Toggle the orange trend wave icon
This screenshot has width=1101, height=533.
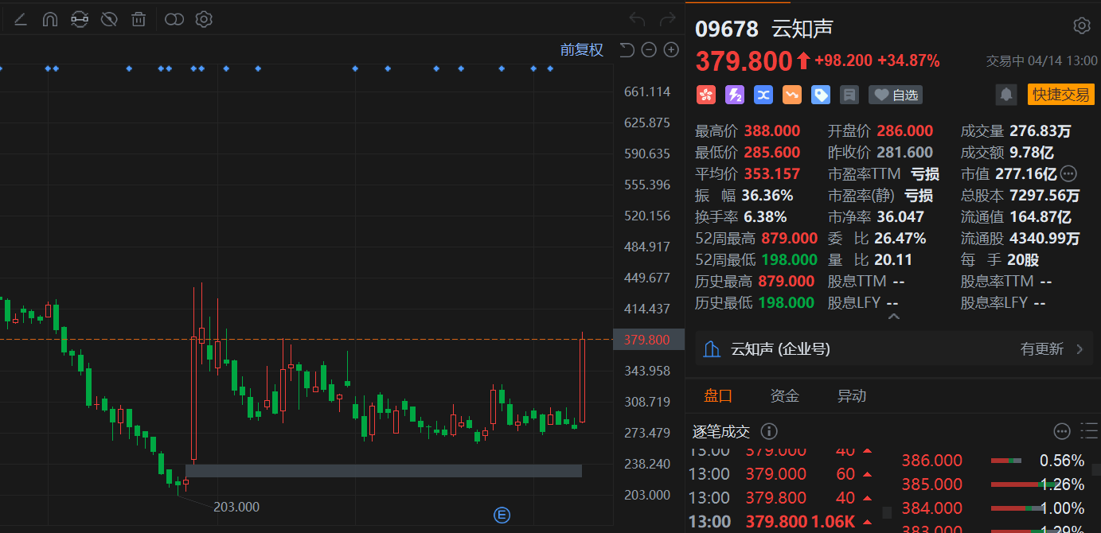click(x=791, y=95)
